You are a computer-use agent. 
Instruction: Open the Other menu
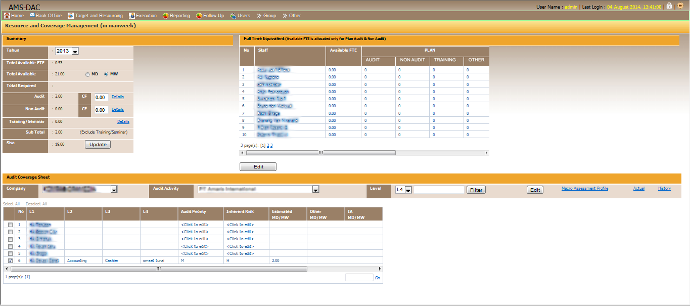[x=292, y=16]
